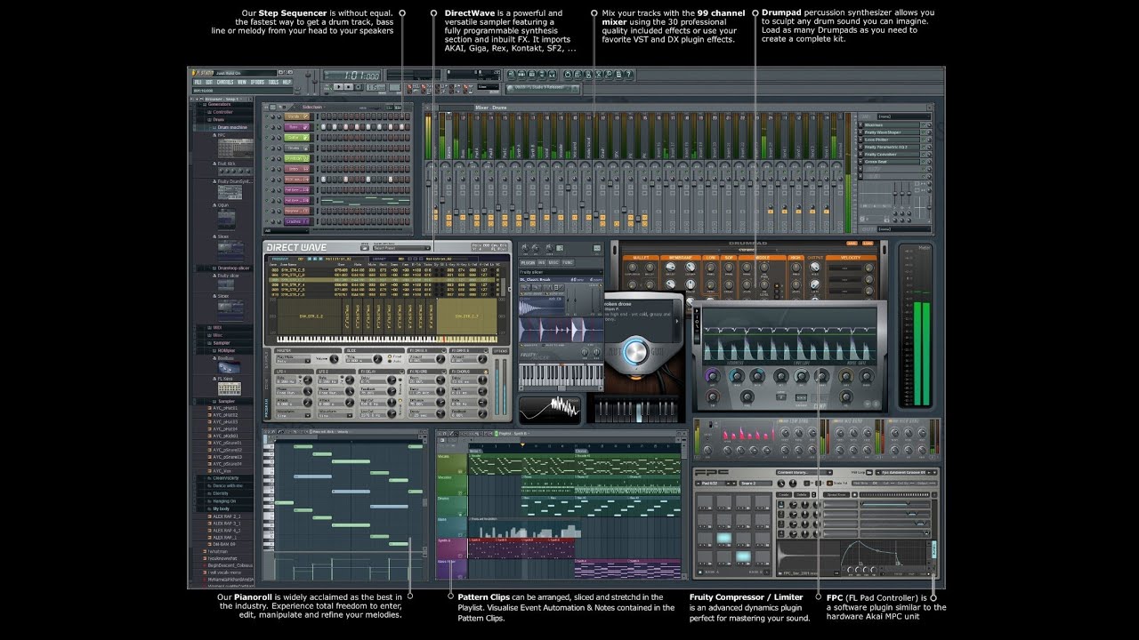Open the DirectWave preset selector dropdown
This screenshot has height=640, width=1139.
tap(401, 248)
